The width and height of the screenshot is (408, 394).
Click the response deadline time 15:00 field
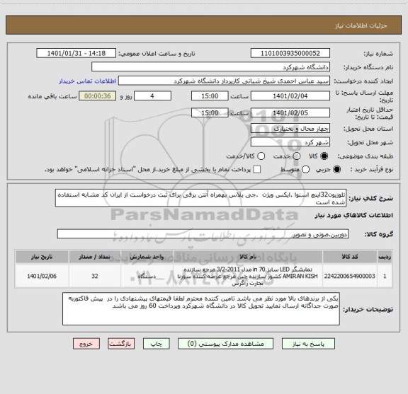pos(210,96)
